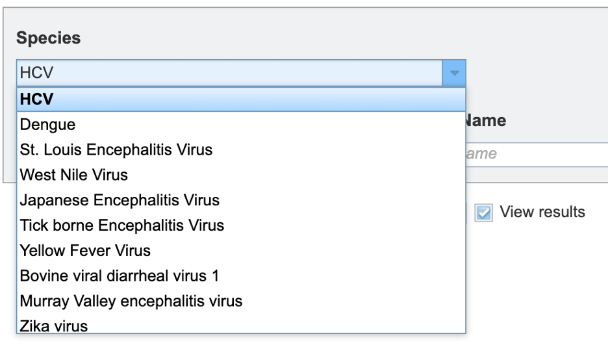Click the View results label text

click(x=542, y=212)
